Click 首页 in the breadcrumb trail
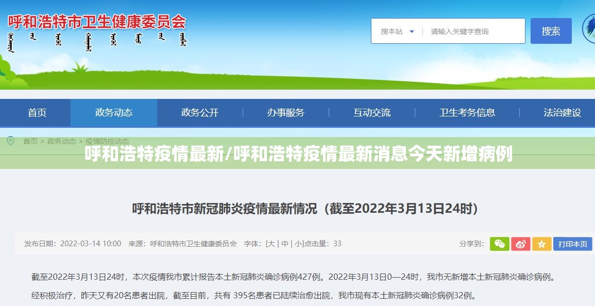Image resolution: width=595 pixels, height=306 pixels. (x=30, y=141)
